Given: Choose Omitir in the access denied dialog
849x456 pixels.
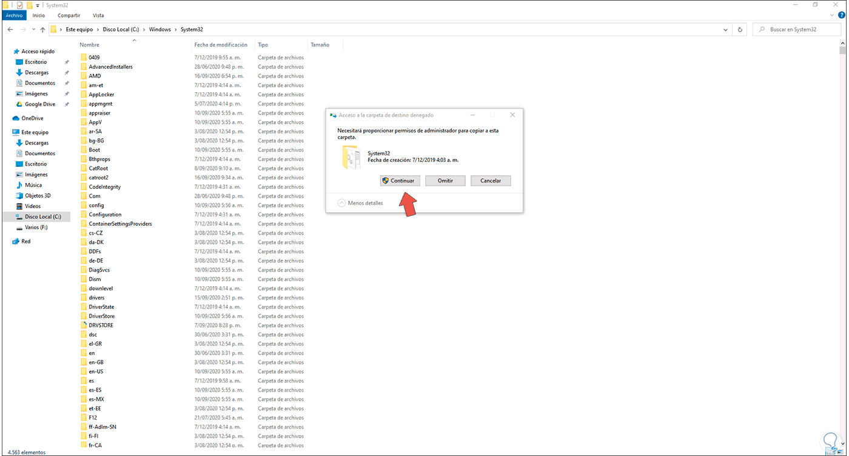Looking at the screenshot, I should (445, 181).
